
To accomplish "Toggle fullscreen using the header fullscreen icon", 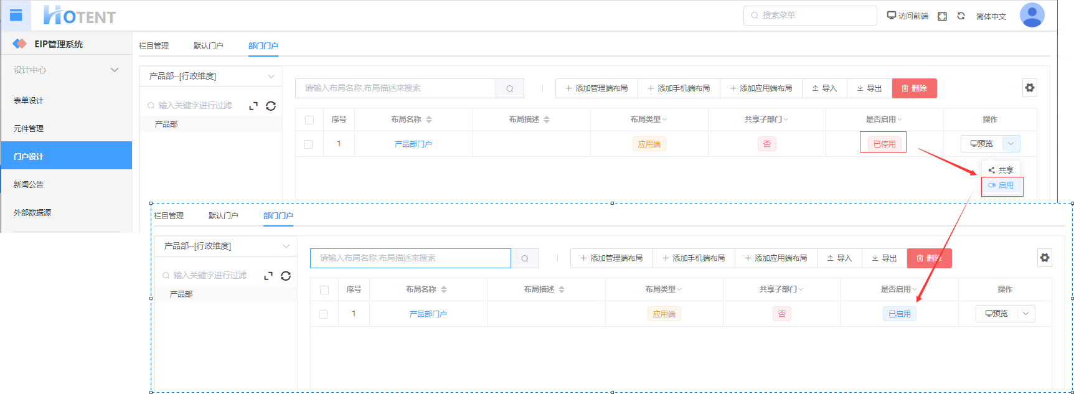I will coord(942,16).
